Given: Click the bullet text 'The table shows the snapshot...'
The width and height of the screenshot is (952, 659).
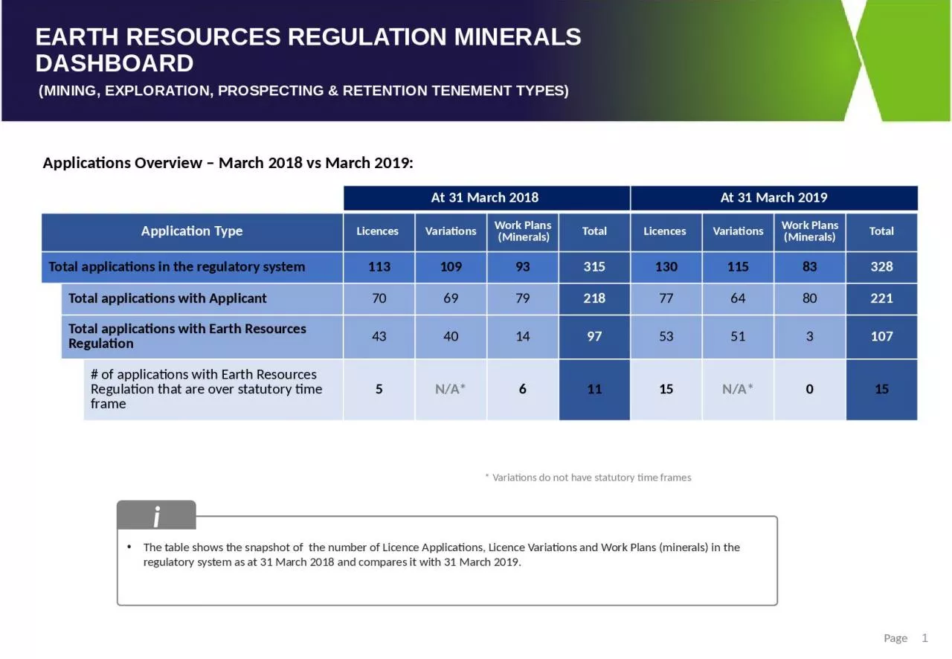Looking at the screenshot, I should click(x=442, y=555).
